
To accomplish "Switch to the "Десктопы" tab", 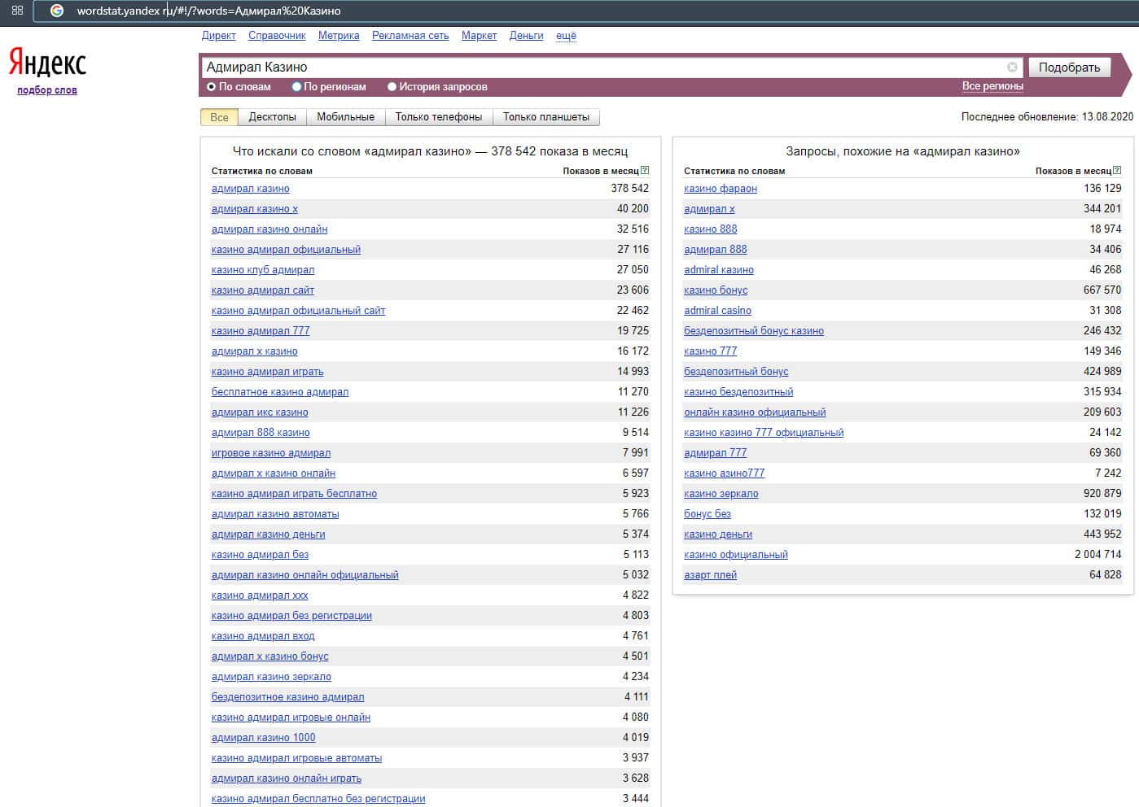I will pyautogui.click(x=272, y=117).
